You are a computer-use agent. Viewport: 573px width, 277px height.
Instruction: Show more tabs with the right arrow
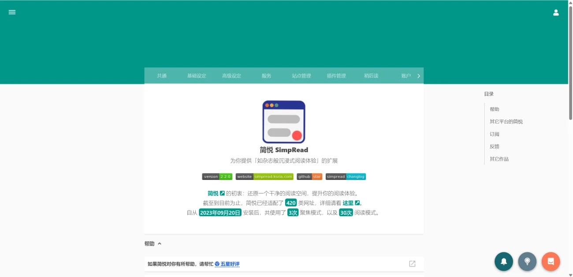pyautogui.click(x=418, y=76)
